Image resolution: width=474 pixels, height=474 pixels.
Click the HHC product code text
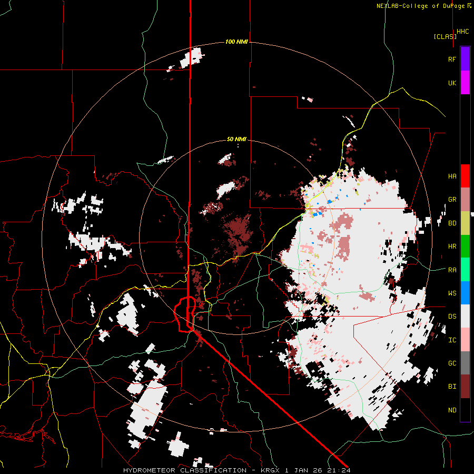coord(462,32)
